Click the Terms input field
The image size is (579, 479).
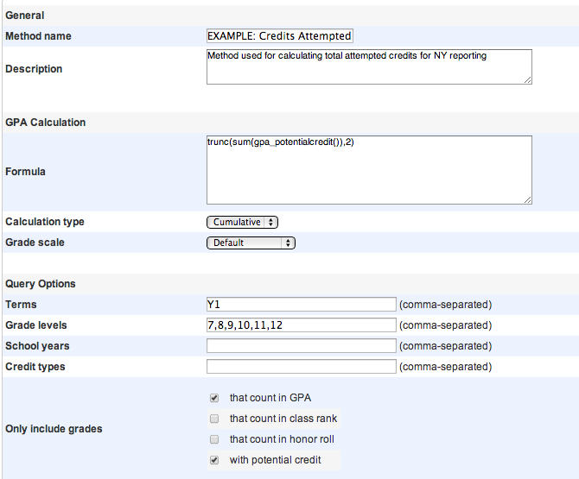[301, 305]
